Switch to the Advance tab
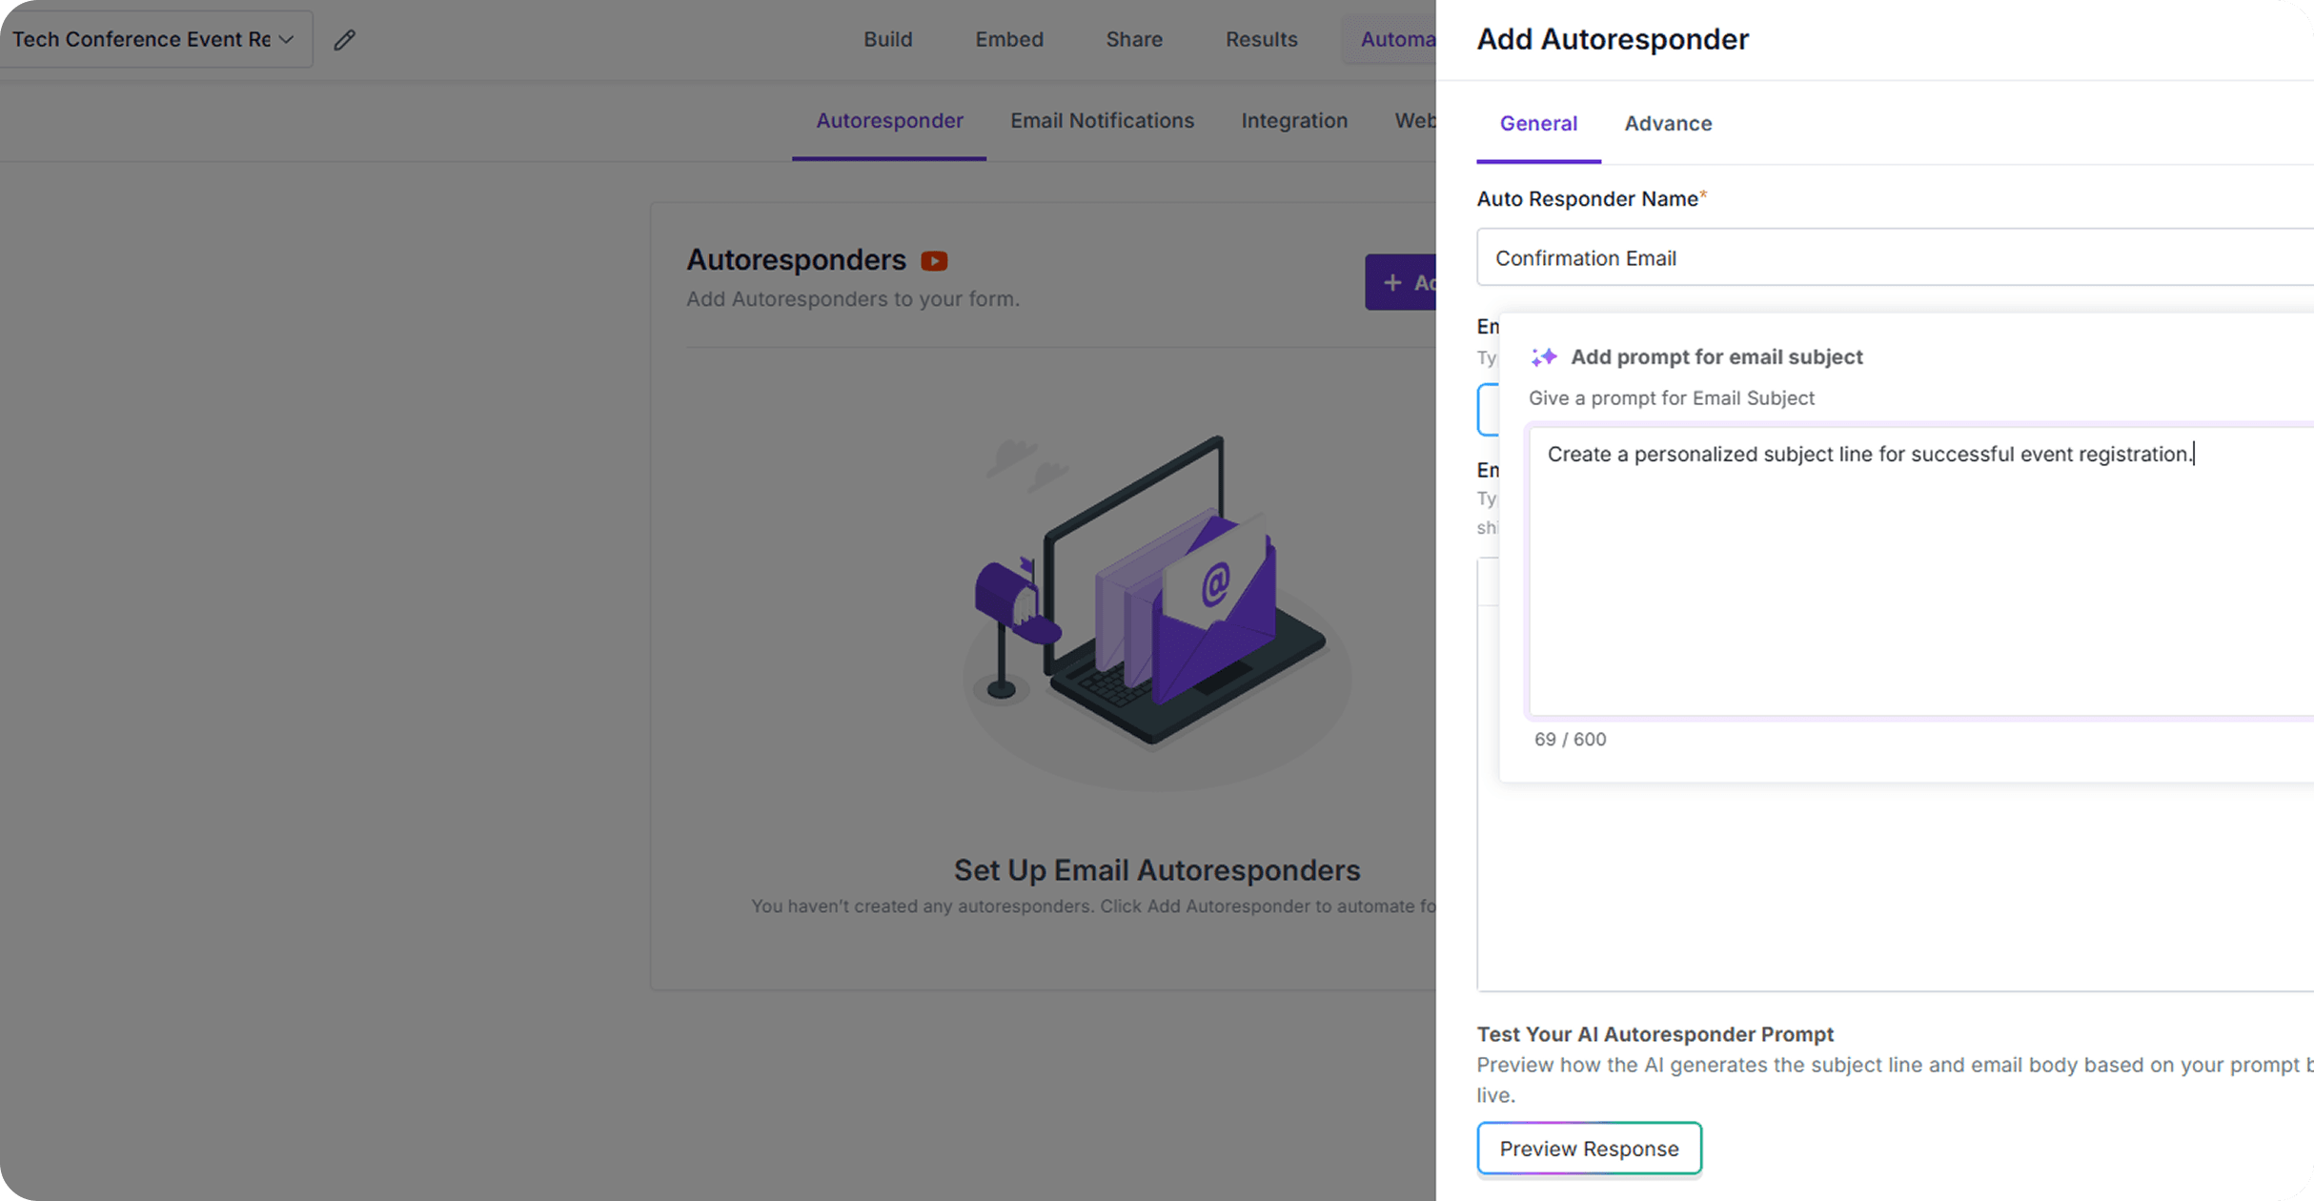Image resolution: width=2314 pixels, height=1201 pixels. [x=1668, y=124]
